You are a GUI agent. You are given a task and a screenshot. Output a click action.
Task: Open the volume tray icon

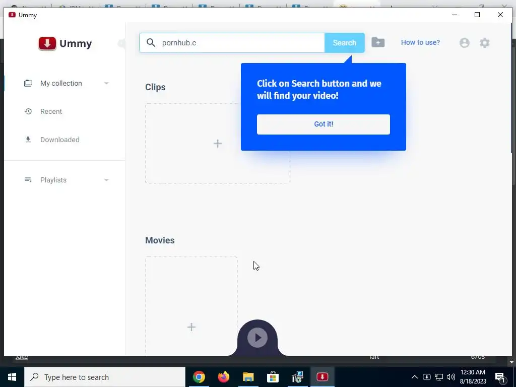451,377
